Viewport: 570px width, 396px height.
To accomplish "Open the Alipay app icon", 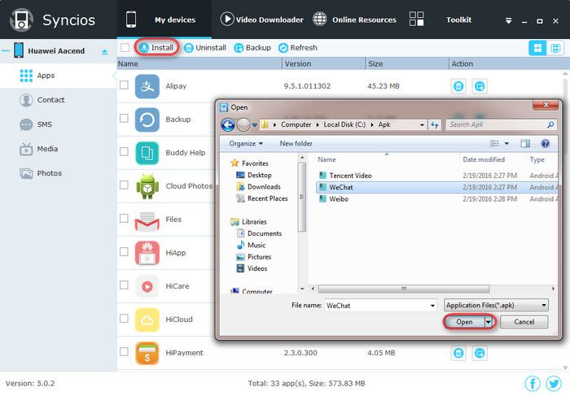I will (x=147, y=86).
